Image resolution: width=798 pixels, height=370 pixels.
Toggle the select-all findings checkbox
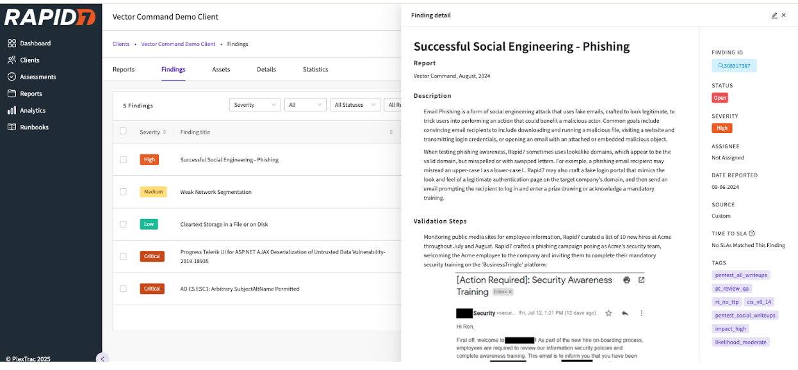tap(123, 131)
